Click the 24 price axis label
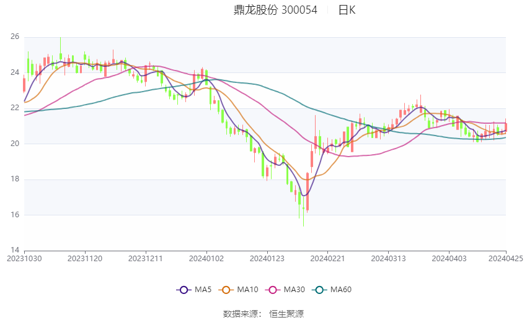 click(x=15, y=72)
